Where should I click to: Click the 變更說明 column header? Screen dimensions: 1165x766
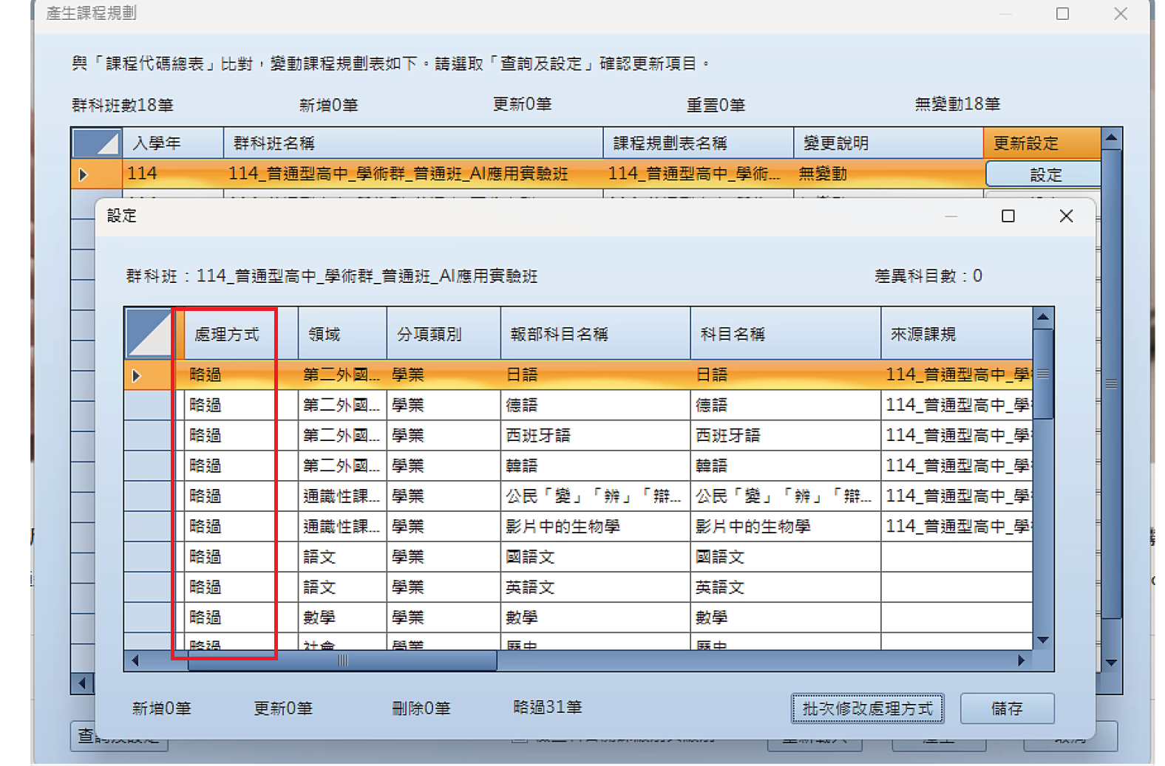click(x=888, y=143)
